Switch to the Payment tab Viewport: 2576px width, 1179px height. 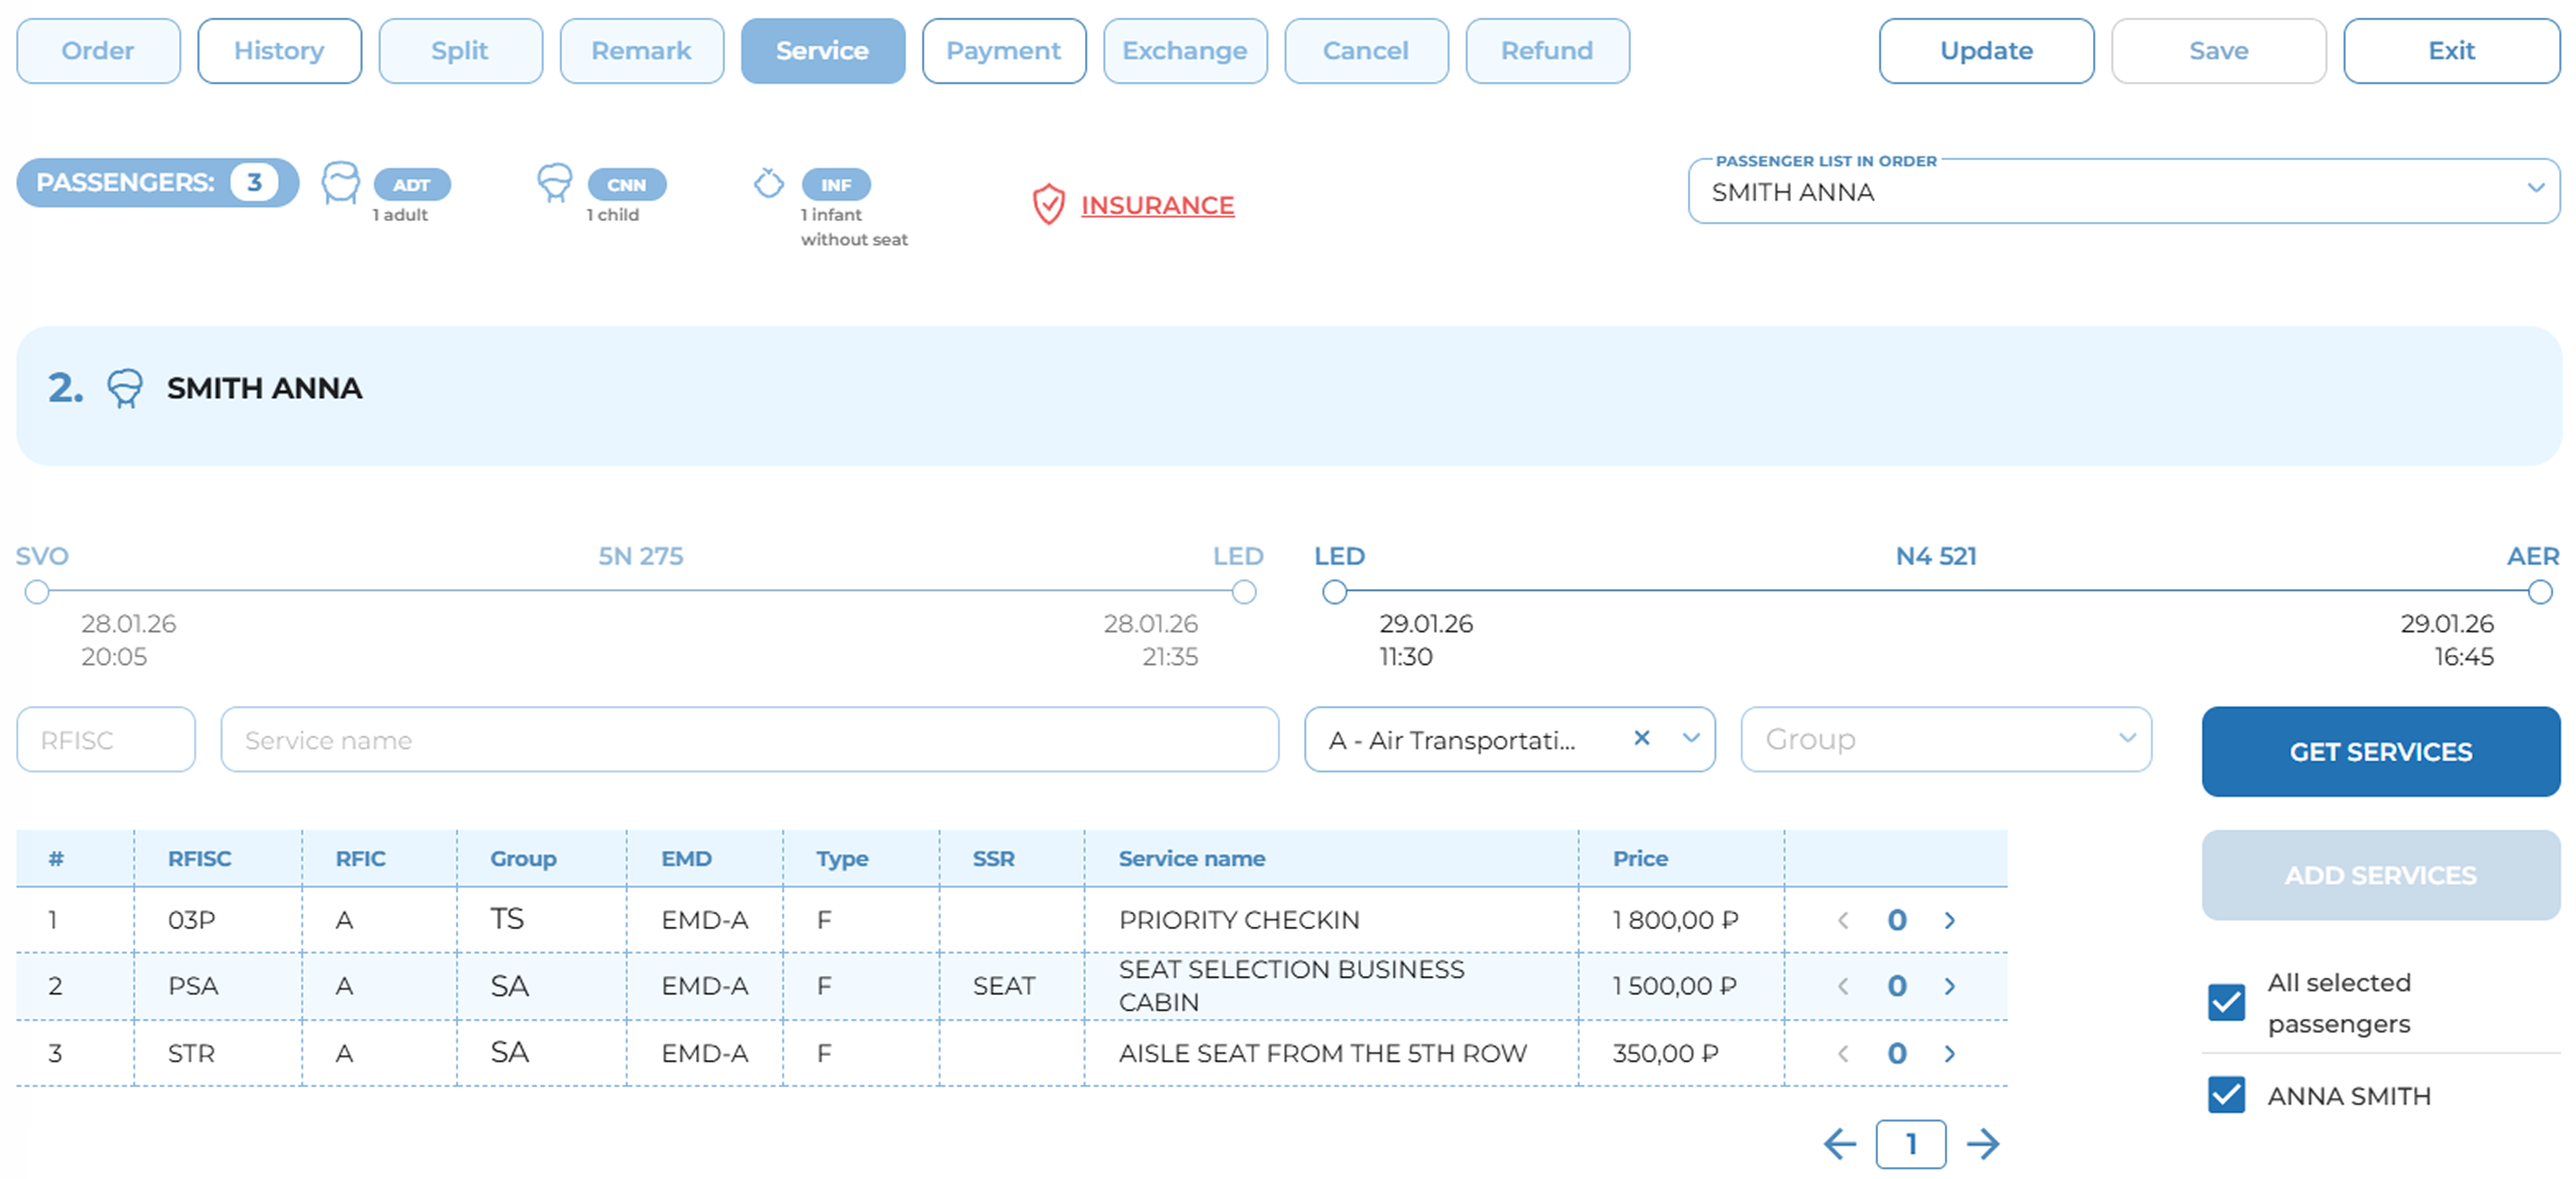(x=1003, y=51)
